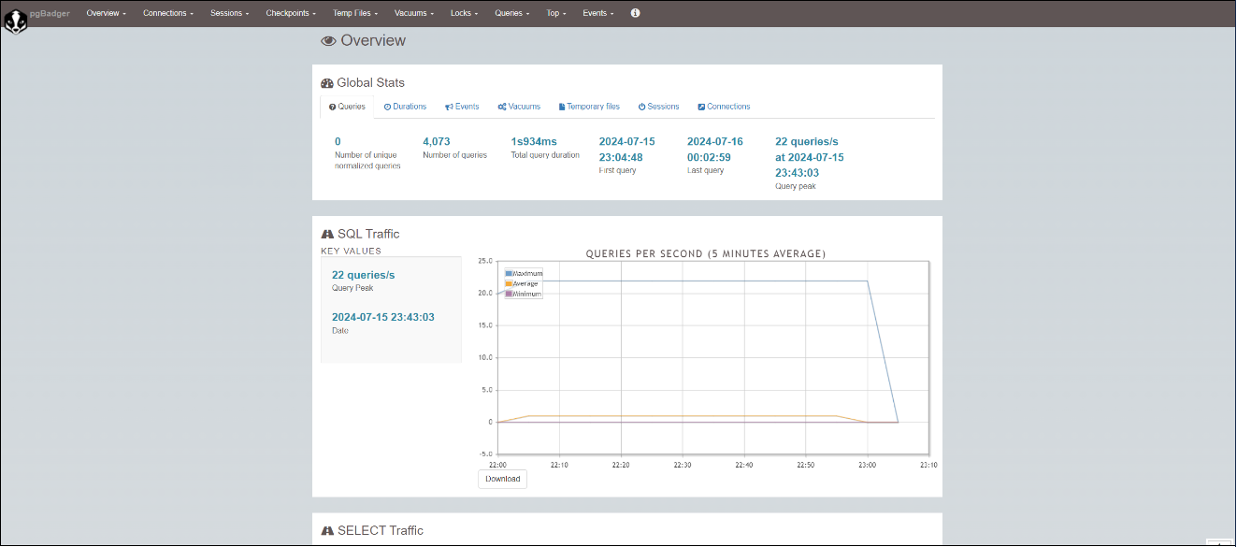Click the 22 queries/s Query Peak value
The height and width of the screenshot is (547, 1237).
364,275
